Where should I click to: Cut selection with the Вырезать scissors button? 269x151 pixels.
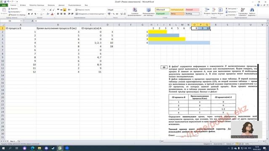13,9
